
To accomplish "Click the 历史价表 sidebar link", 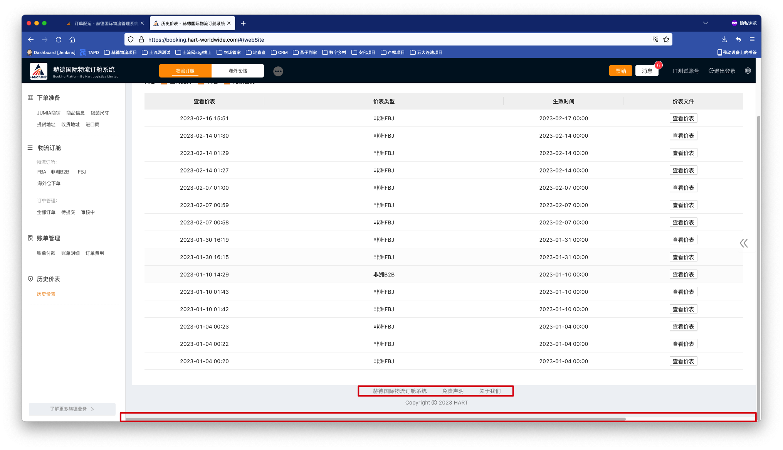I will coord(46,294).
